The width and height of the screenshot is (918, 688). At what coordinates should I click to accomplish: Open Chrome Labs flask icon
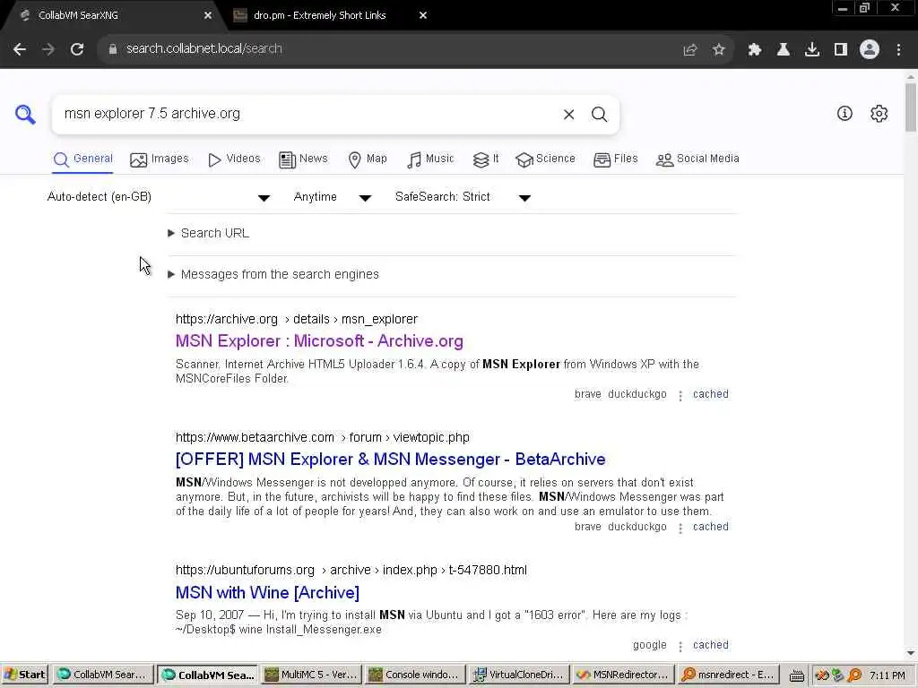[784, 50]
